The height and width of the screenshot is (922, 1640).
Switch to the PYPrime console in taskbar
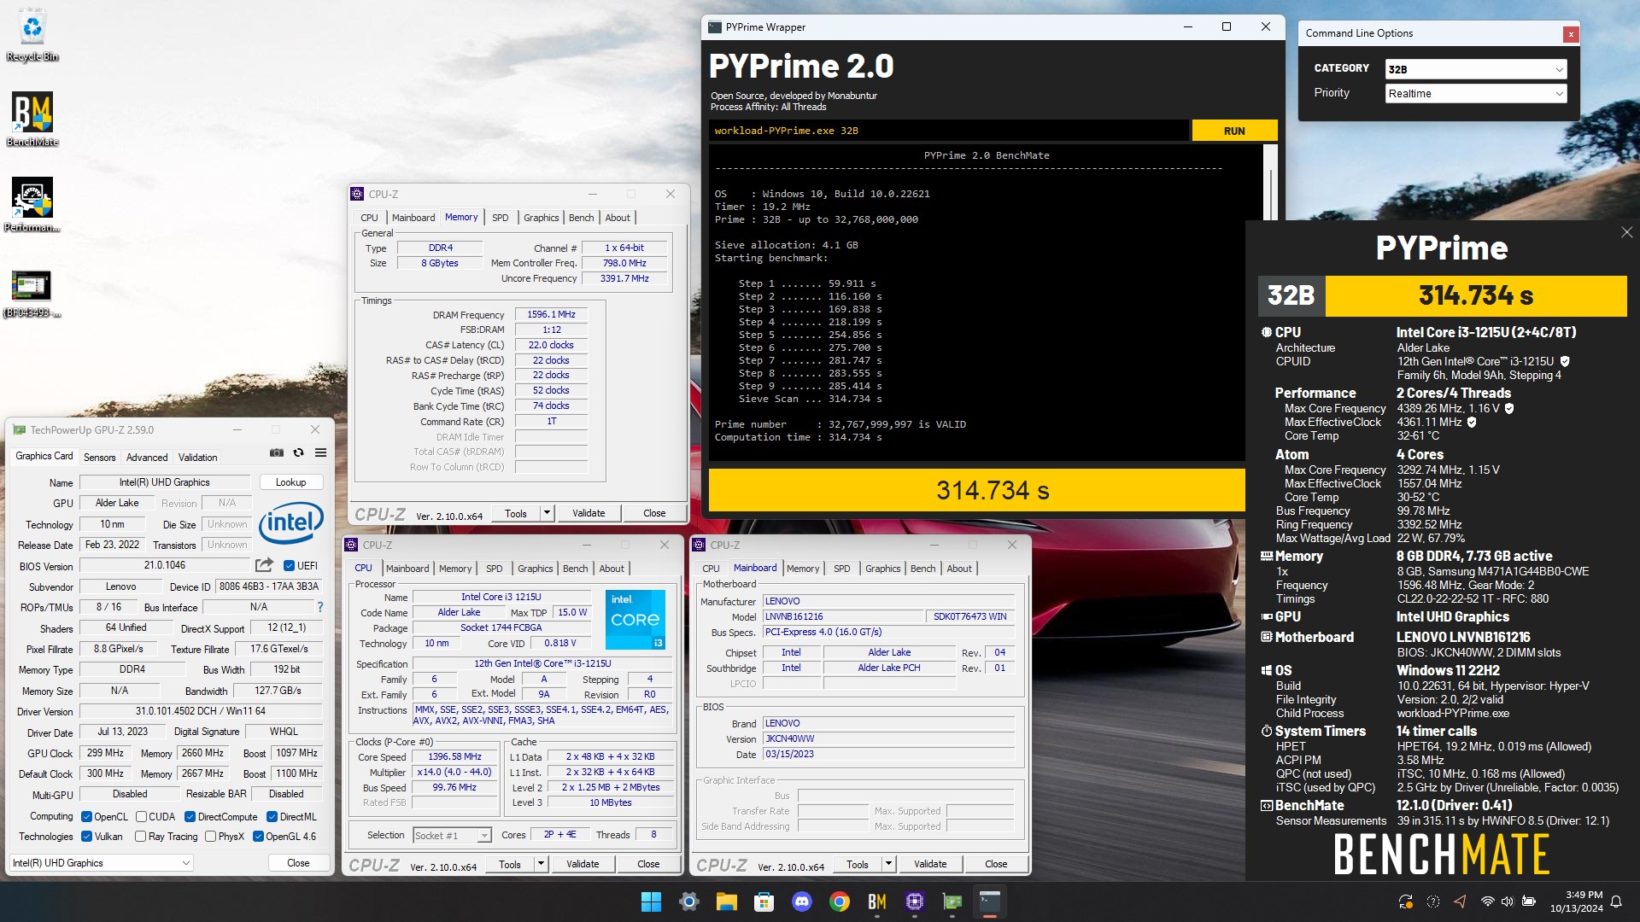(x=990, y=902)
